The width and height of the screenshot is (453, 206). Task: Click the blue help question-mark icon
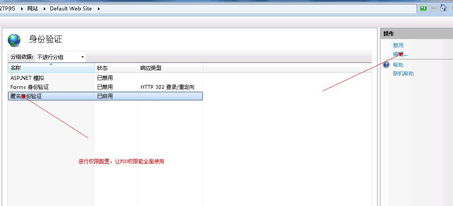(386, 65)
